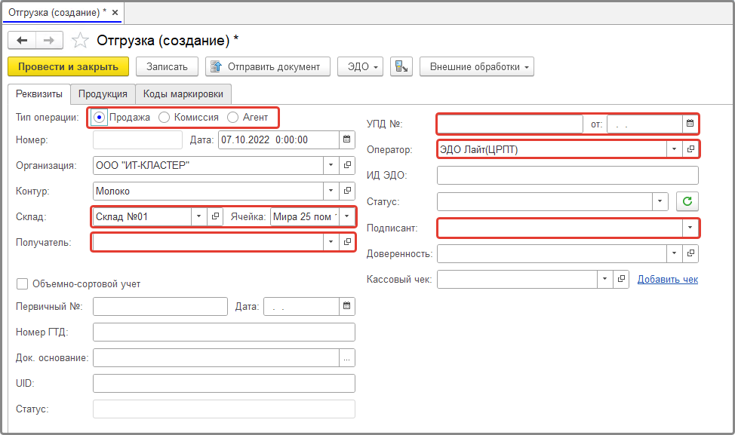
Task: Open calendar for the Первичный № date
Action: (x=347, y=306)
